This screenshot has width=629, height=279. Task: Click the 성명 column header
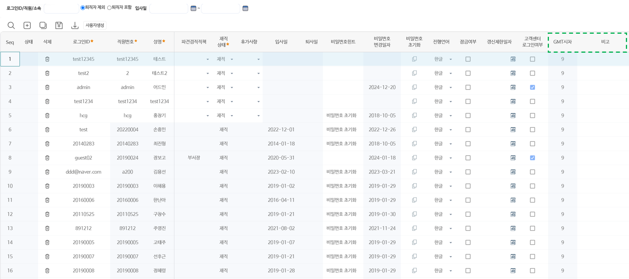click(x=159, y=42)
